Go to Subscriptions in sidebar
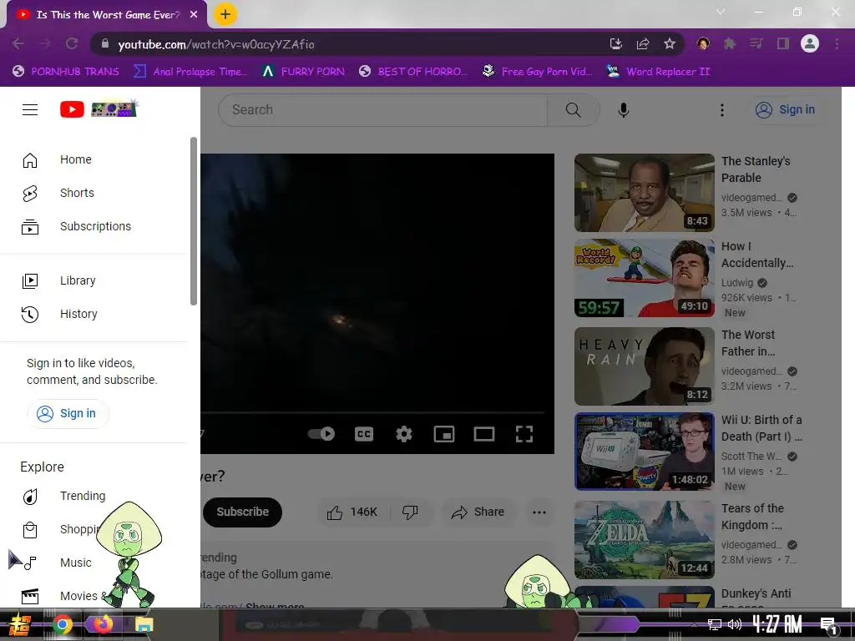Viewport: 855px width, 641px height. pos(94,226)
